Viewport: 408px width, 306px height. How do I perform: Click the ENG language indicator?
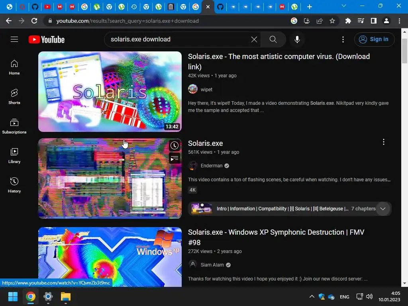coord(345,296)
